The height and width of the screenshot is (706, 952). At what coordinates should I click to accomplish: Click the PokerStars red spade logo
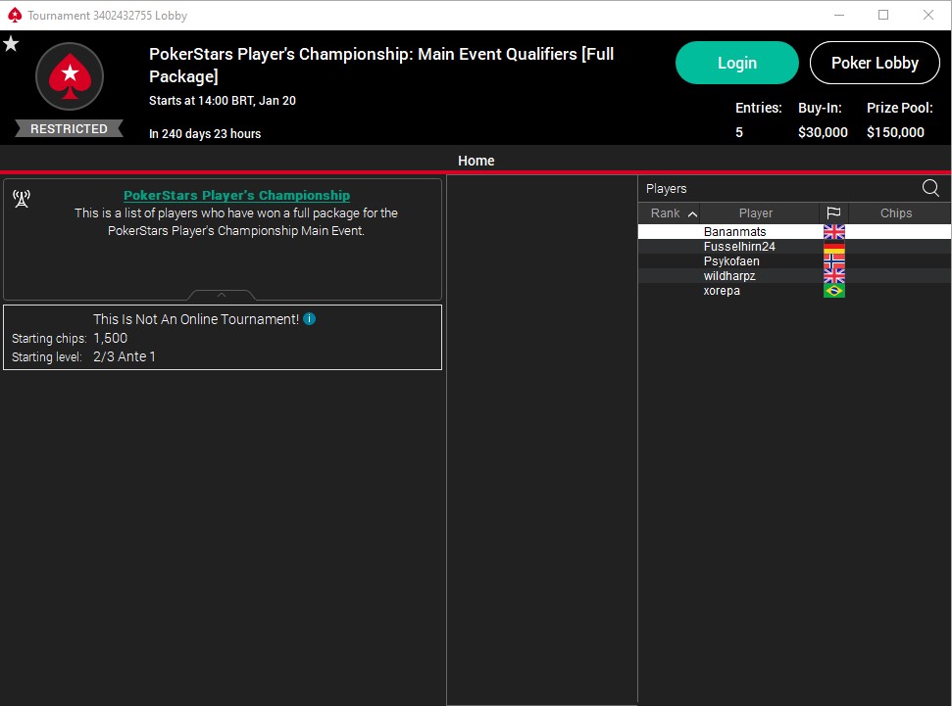click(x=70, y=75)
